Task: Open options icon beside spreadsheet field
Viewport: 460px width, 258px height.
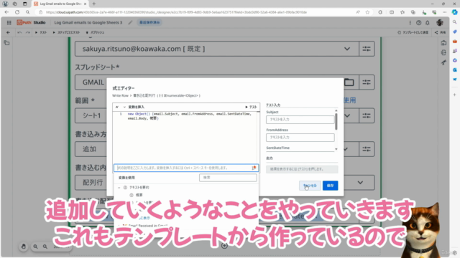Action: click(x=367, y=82)
